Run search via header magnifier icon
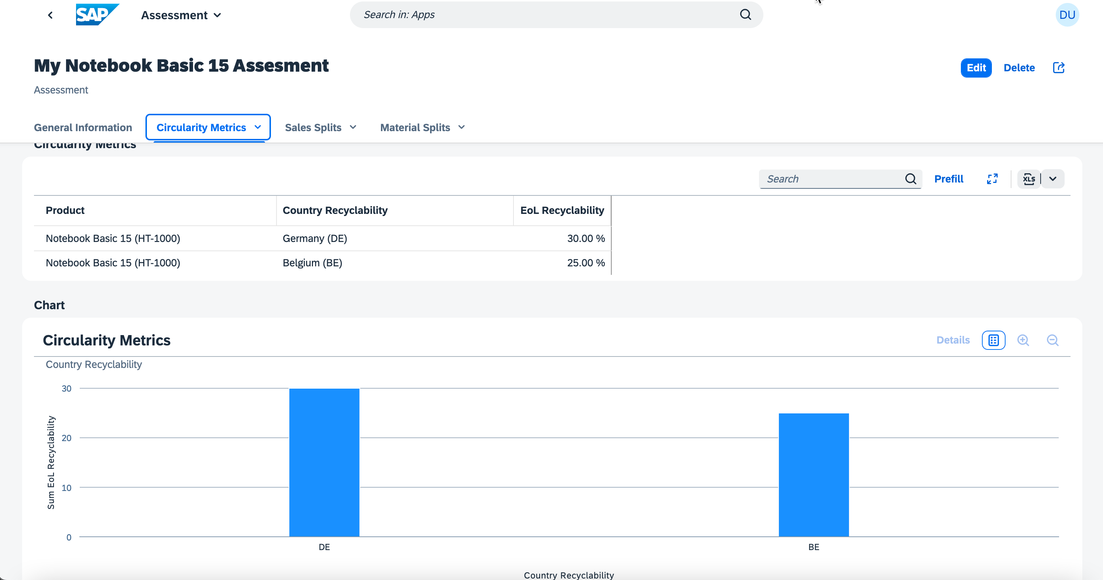 pos(745,14)
